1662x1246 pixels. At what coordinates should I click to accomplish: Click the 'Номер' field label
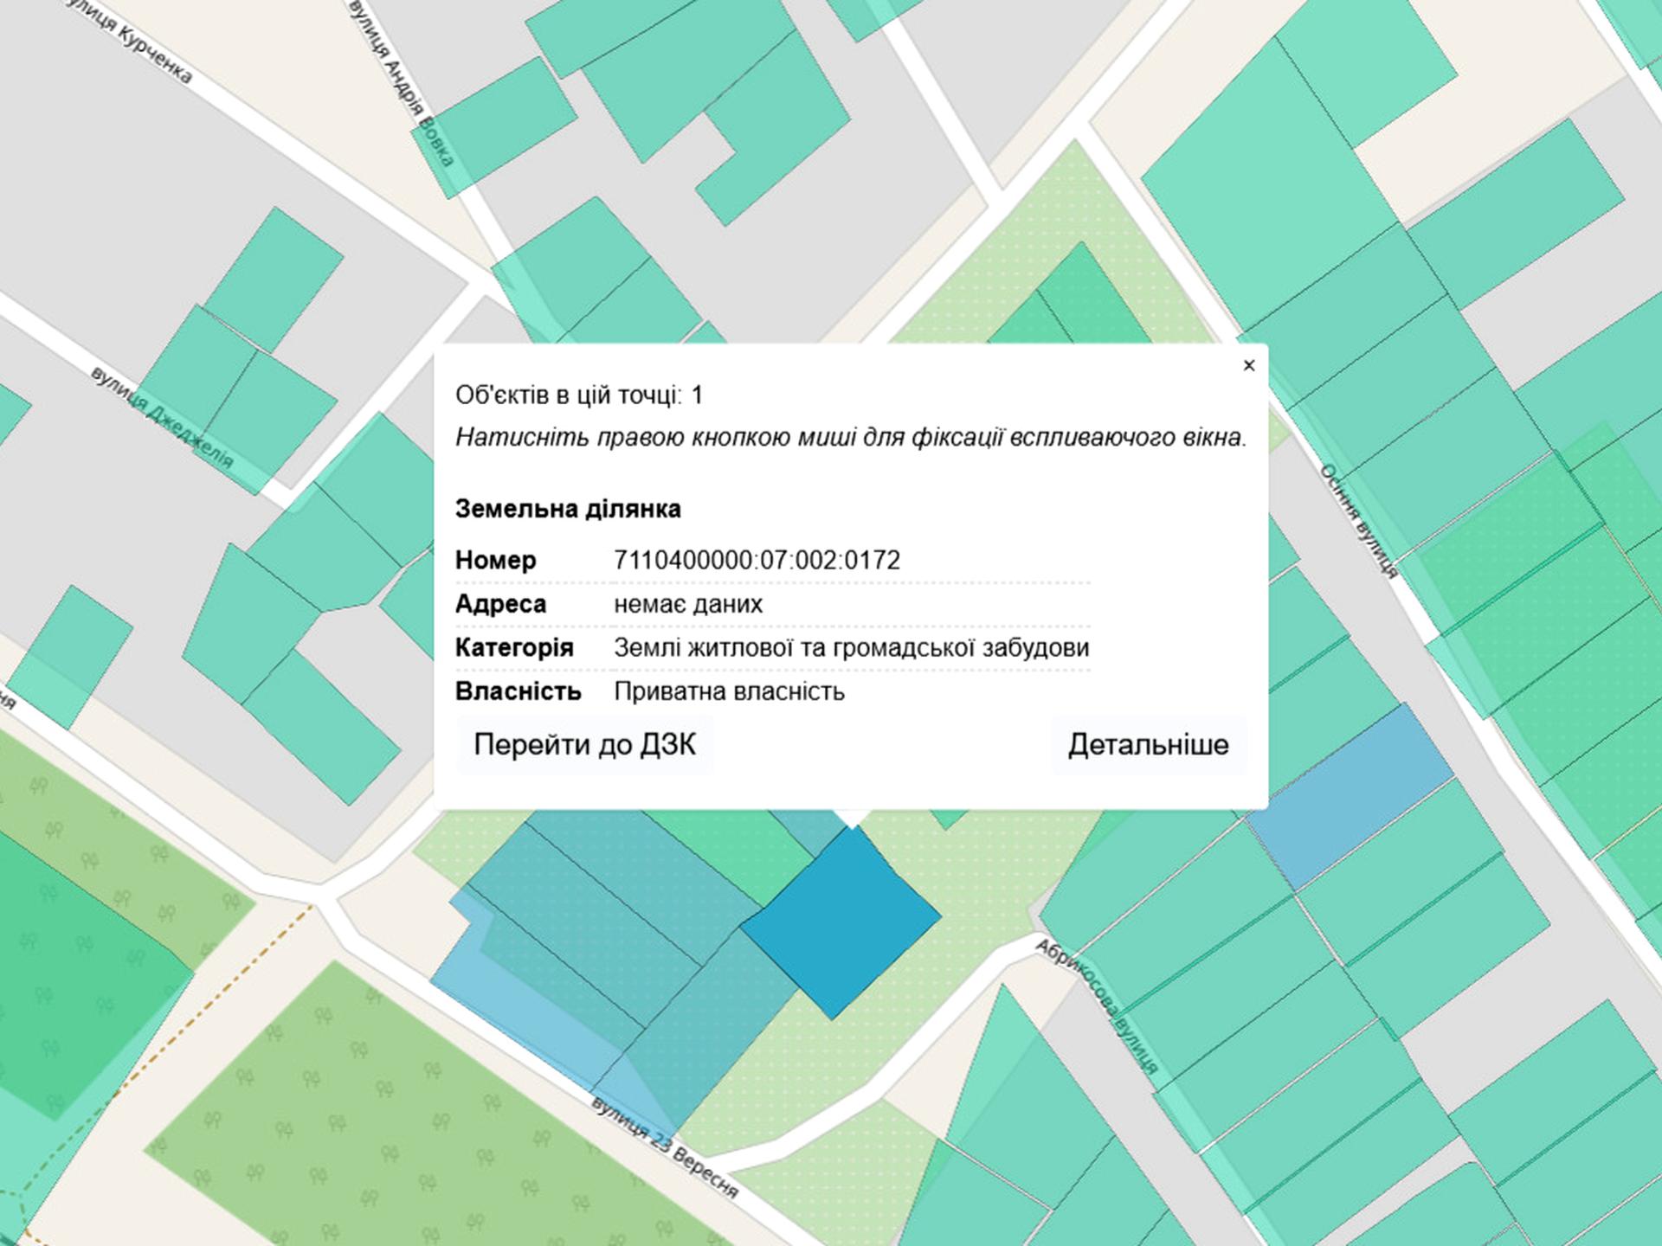point(496,561)
